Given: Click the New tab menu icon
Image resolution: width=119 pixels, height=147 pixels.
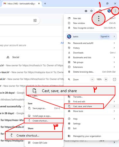Looking at the screenshot, I should [x=69, y=18].
